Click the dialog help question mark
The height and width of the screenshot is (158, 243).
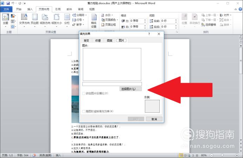tap(149, 34)
